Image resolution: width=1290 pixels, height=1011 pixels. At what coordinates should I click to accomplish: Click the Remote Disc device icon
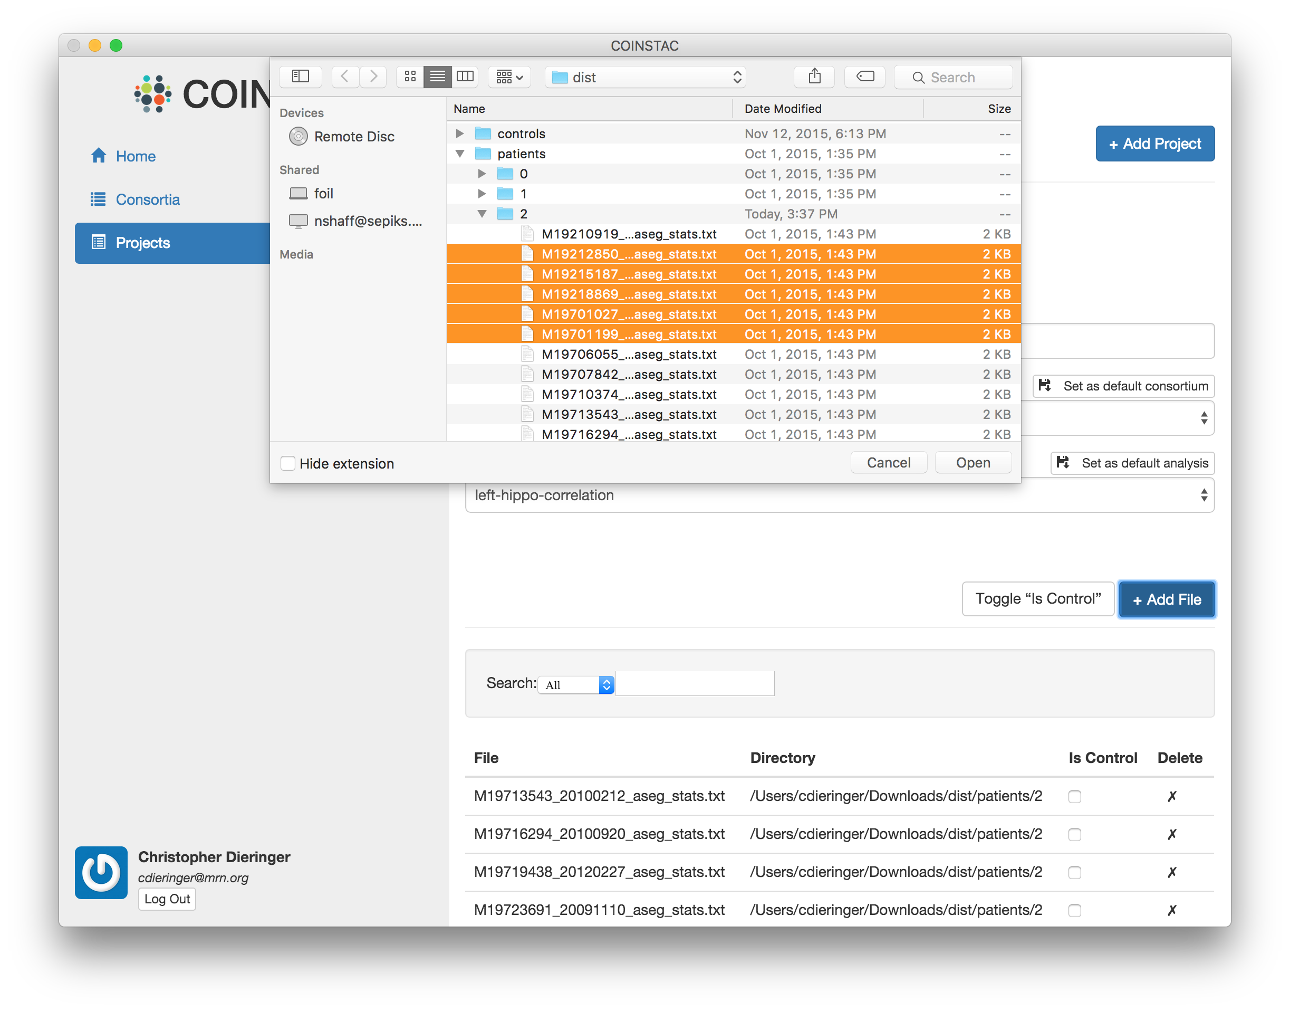click(298, 137)
